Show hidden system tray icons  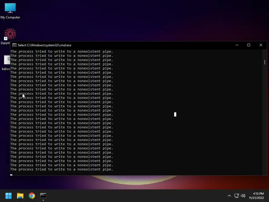point(229,196)
